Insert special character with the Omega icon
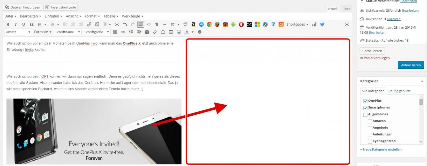This screenshot has height=166, width=427. [x=163, y=32]
